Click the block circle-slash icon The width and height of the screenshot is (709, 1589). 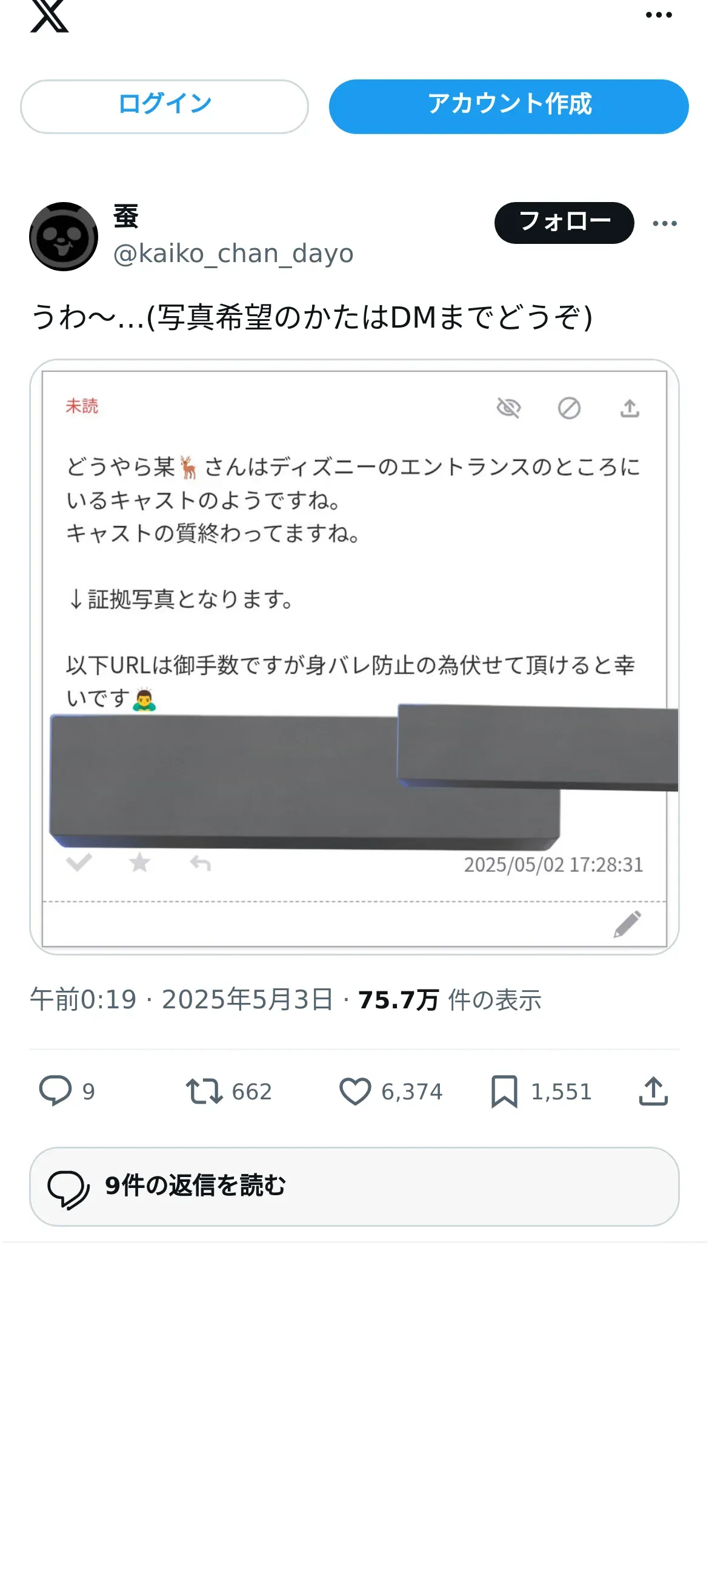click(x=569, y=408)
